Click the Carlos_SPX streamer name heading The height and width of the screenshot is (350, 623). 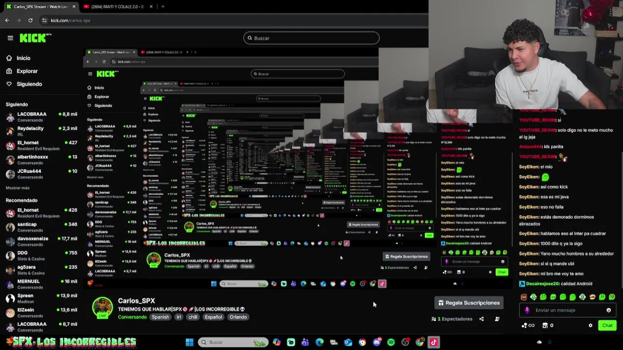[136, 301]
